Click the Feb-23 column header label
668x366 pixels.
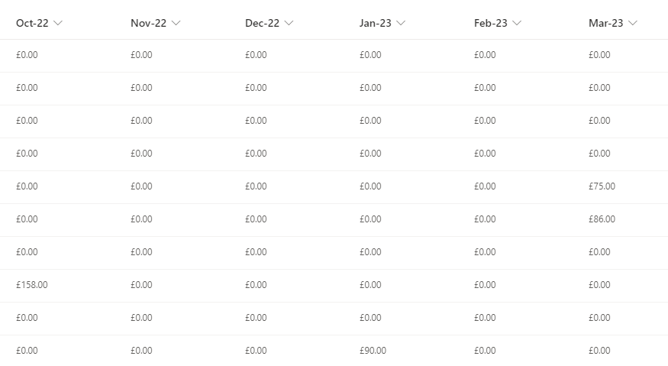(x=491, y=23)
